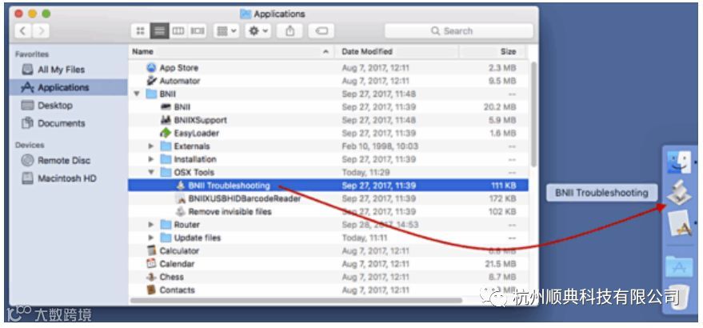The width and height of the screenshot is (703, 328).
Task: Open Finder from the Dock
Action: coord(680,162)
